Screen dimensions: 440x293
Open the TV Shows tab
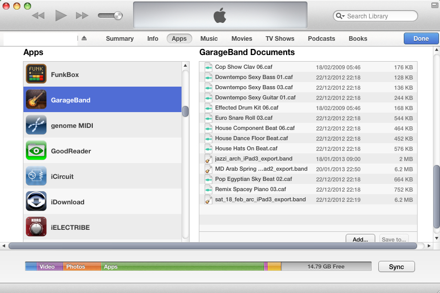[x=280, y=39]
